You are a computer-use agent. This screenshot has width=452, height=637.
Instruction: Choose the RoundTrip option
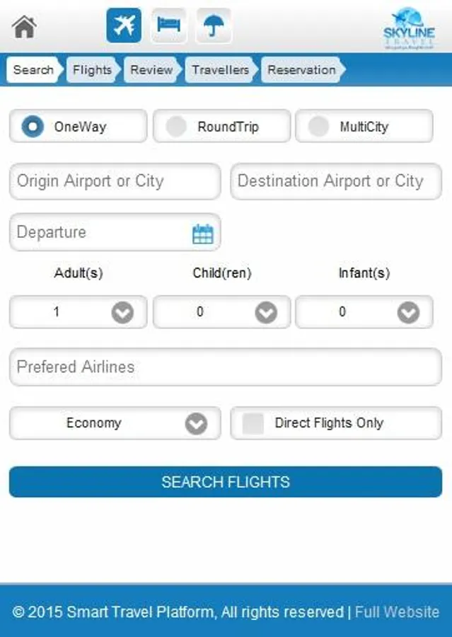coord(221,127)
